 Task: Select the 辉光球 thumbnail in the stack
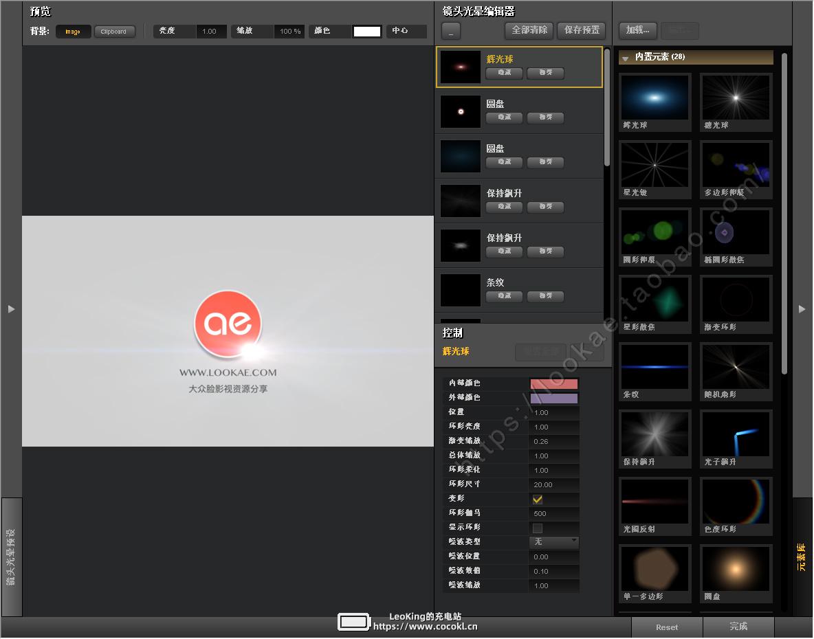coord(461,67)
